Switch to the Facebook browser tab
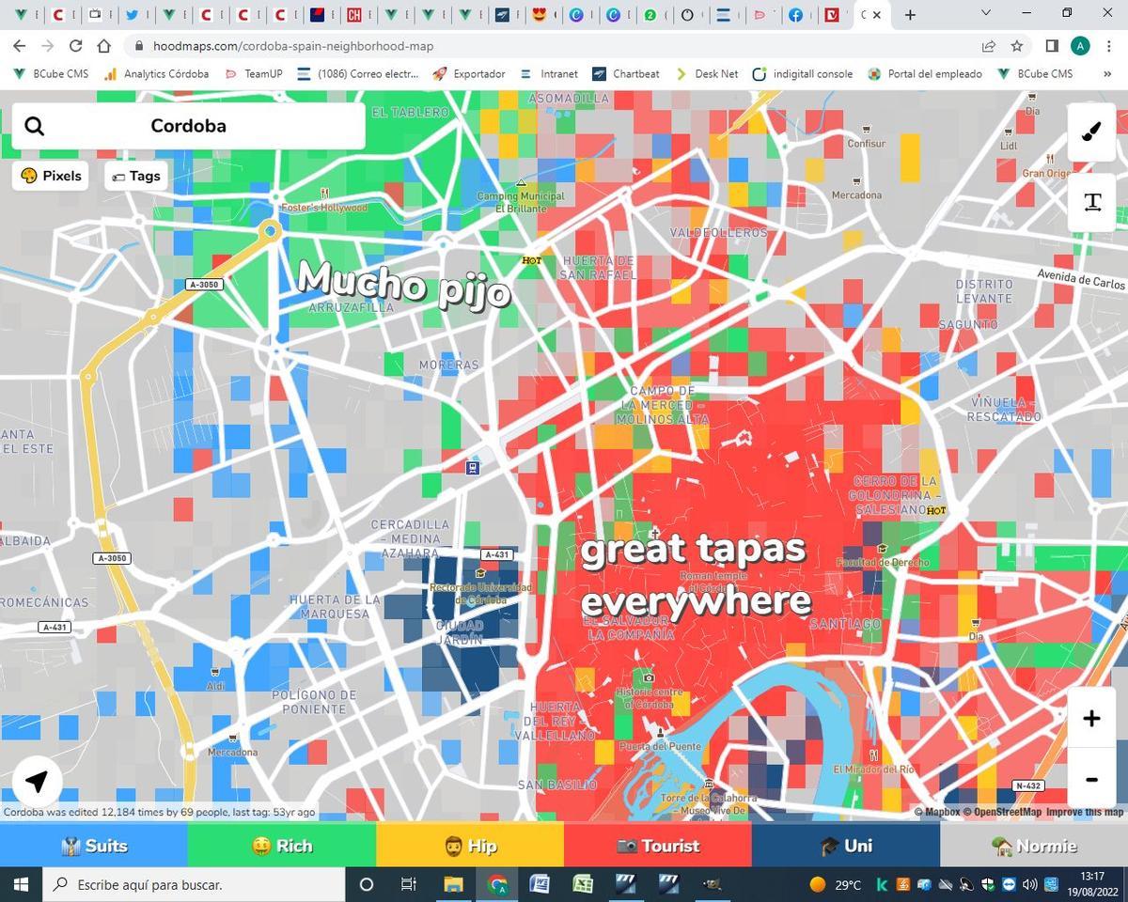 point(794,15)
